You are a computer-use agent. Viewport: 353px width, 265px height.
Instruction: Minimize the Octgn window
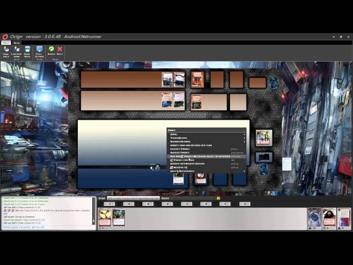point(334,37)
